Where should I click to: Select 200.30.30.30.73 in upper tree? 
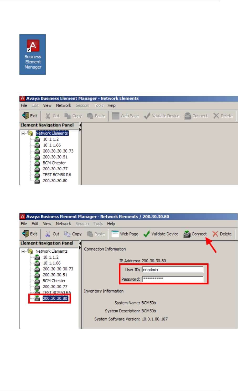pos(58,151)
